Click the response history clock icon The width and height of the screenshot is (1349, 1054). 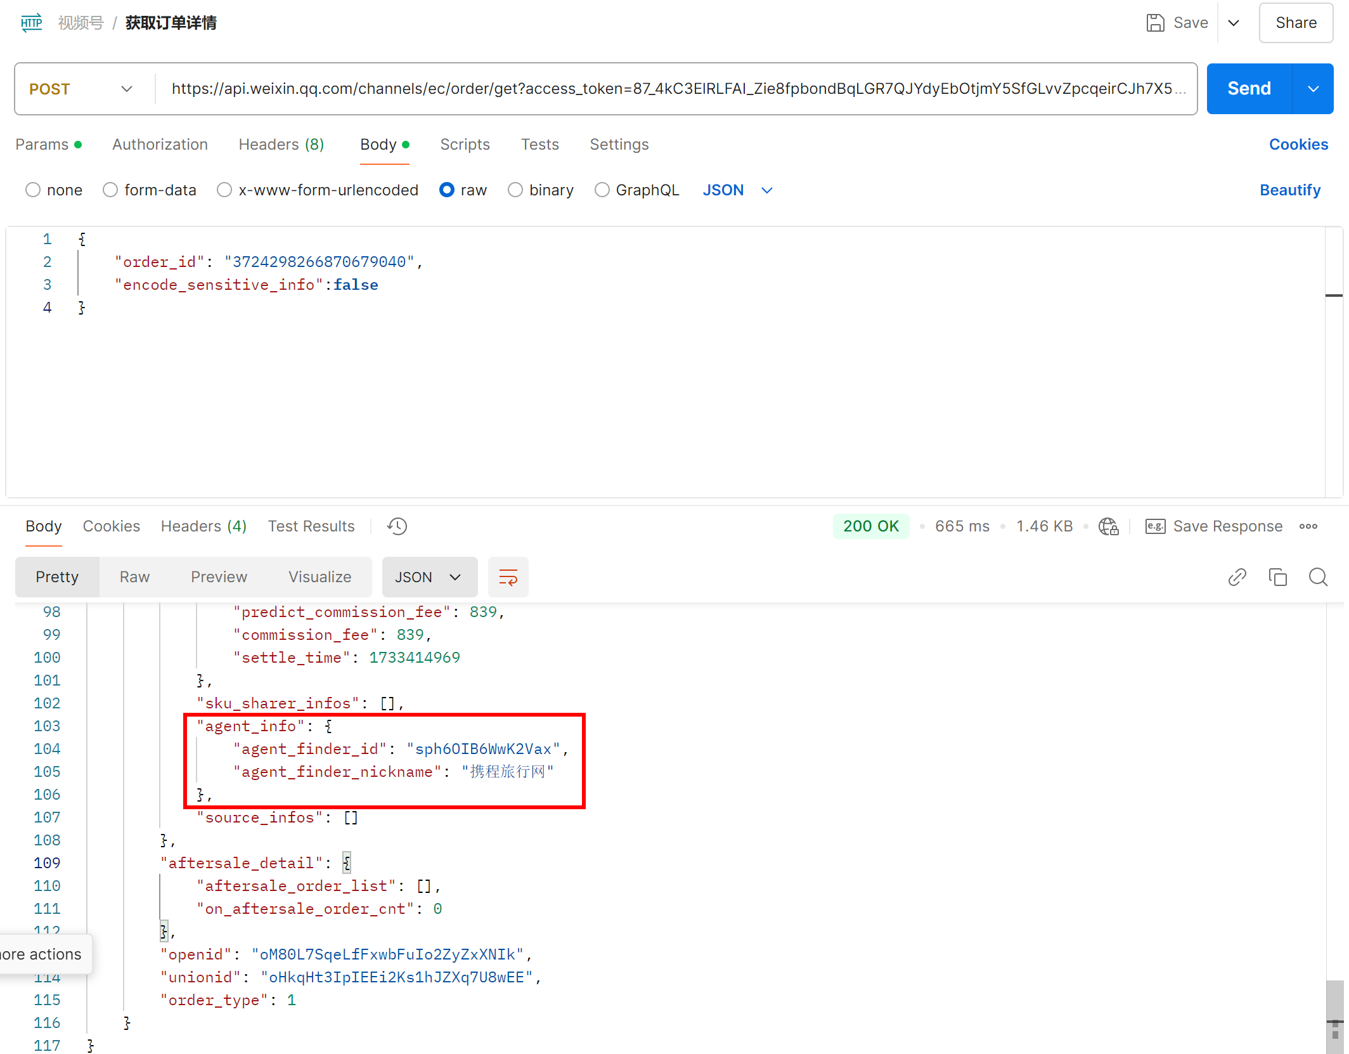397,526
